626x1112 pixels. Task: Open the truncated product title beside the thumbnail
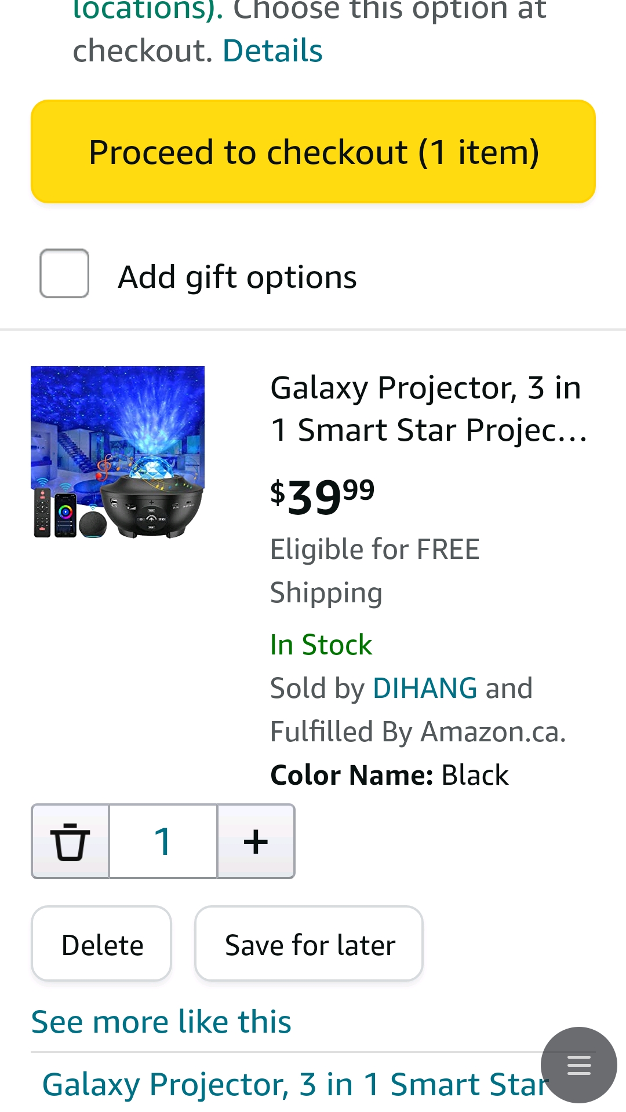tap(428, 409)
